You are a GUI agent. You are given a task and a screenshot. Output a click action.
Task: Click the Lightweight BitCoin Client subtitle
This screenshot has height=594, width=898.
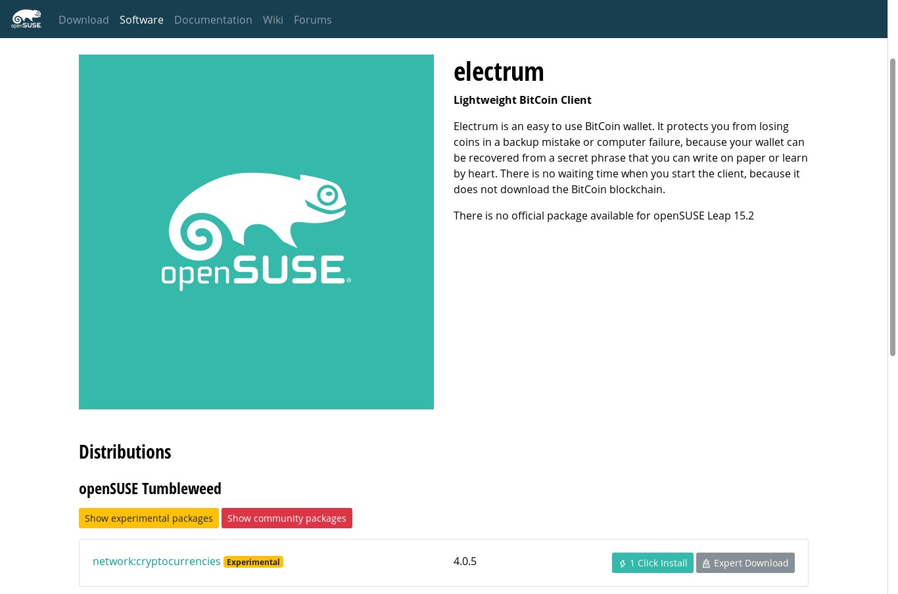pyautogui.click(x=523, y=100)
